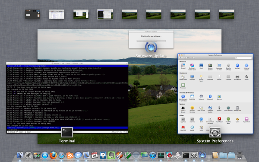Open the Growl preference pane

[x=237, y=120]
